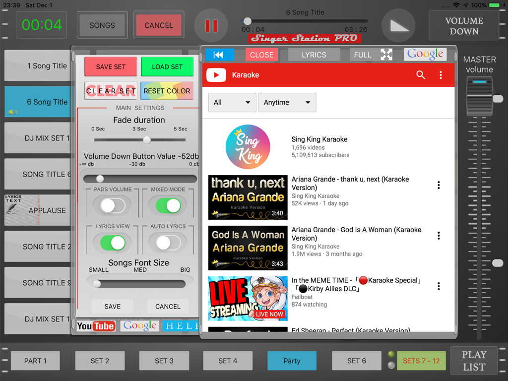Open the three-dot menu in YouTube header
Image resolution: width=508 pixels, height=381 pixels.
[441, 75]
